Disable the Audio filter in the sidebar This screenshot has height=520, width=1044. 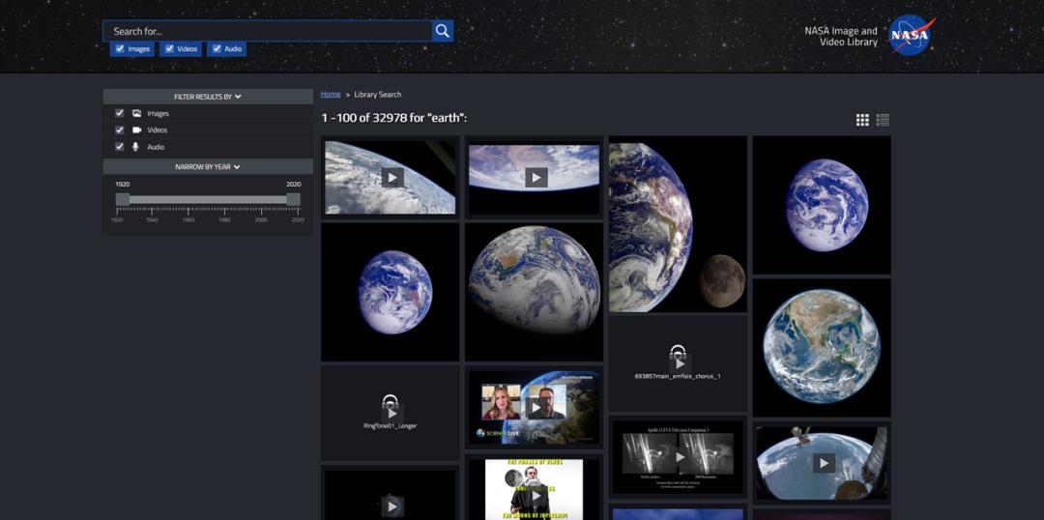[x=120, y=147]
